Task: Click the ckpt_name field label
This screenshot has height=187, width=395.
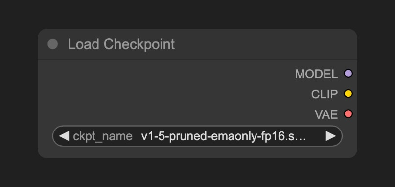Action: pos(102,137)
